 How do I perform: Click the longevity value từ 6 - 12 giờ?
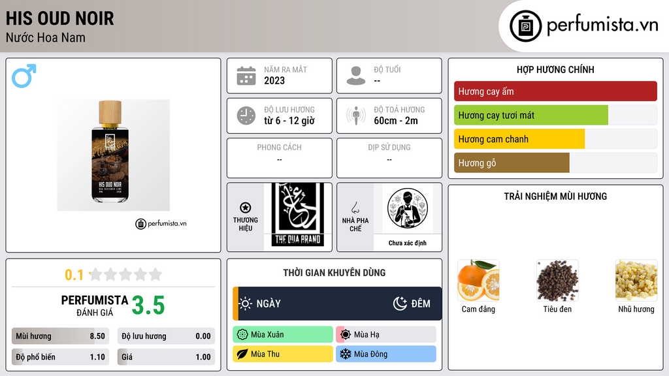pos(289,121)
